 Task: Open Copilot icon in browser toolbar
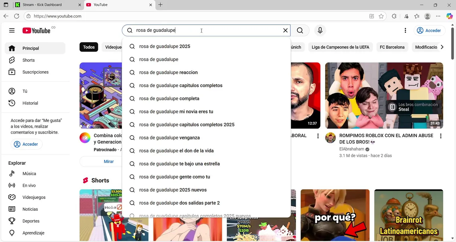[449, 16]
